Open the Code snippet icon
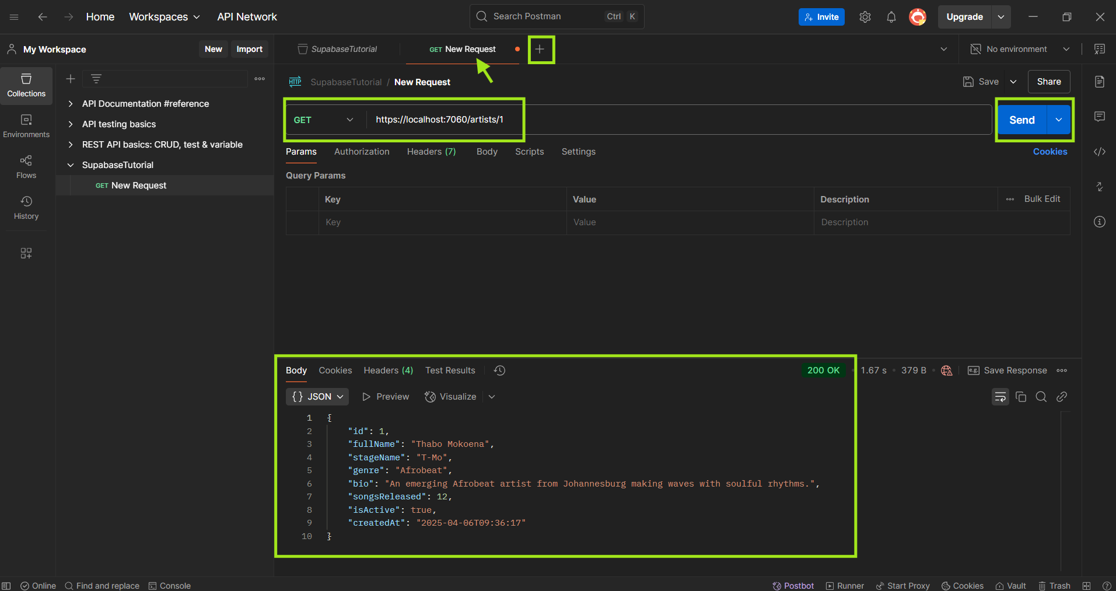This screenshot has height=591, width=1116. pyautogui.click(x=1100, y=152)
